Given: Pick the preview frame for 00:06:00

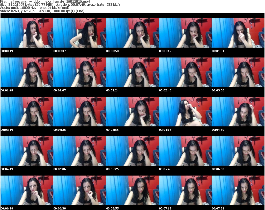Looking at the screenshot, I should coord(238,151).
